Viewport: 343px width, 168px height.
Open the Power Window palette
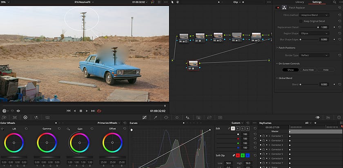click(x=166, y=117)
